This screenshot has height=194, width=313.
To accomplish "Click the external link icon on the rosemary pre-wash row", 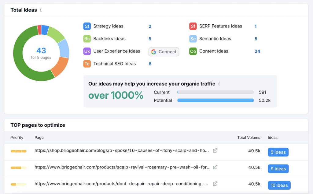I will (215, 167).
